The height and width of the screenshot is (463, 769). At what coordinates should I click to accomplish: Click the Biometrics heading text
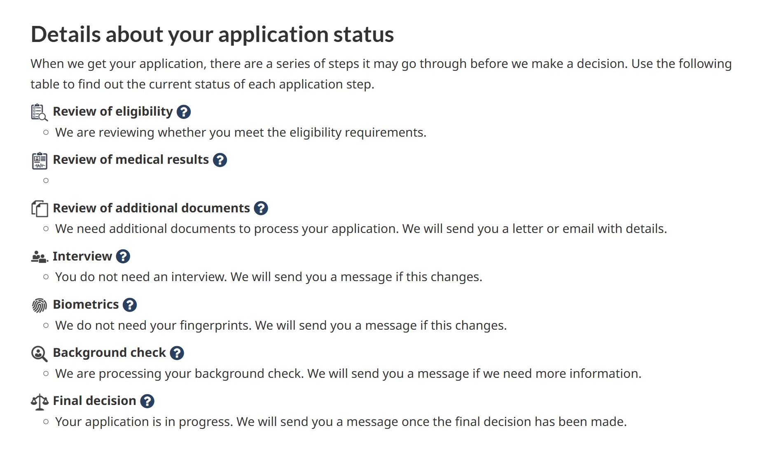tap(86, 305)
